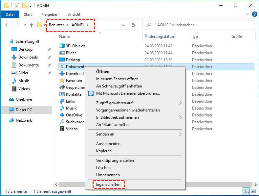The height and width of the screenshot is (196, 259).
Task: Click the pin icon next to sidebar Downloads
Action: 49,57
